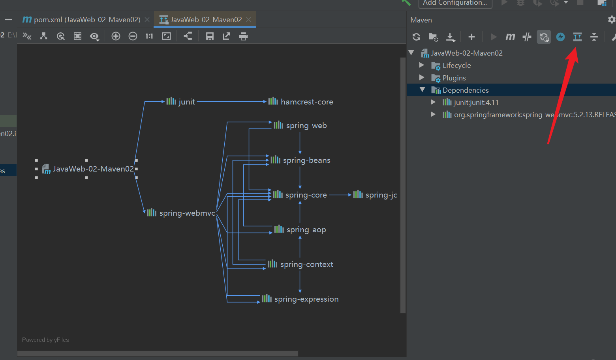Select JavaWeb-02-Maven02 project in Maven tree
The width and height of the screenshot is (616, 360).
pos(467,53)
